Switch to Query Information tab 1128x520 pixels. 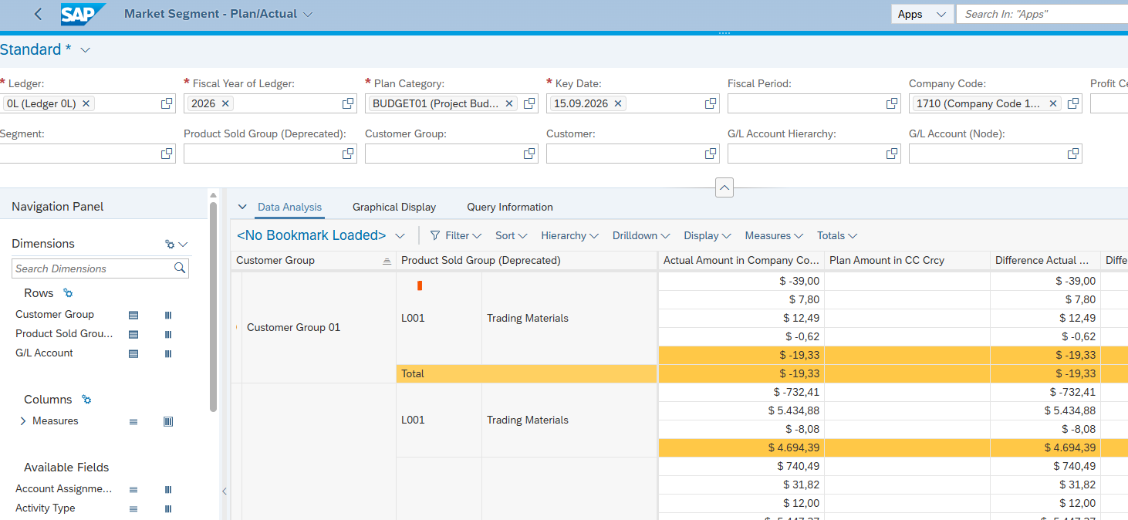pos(510,207)
